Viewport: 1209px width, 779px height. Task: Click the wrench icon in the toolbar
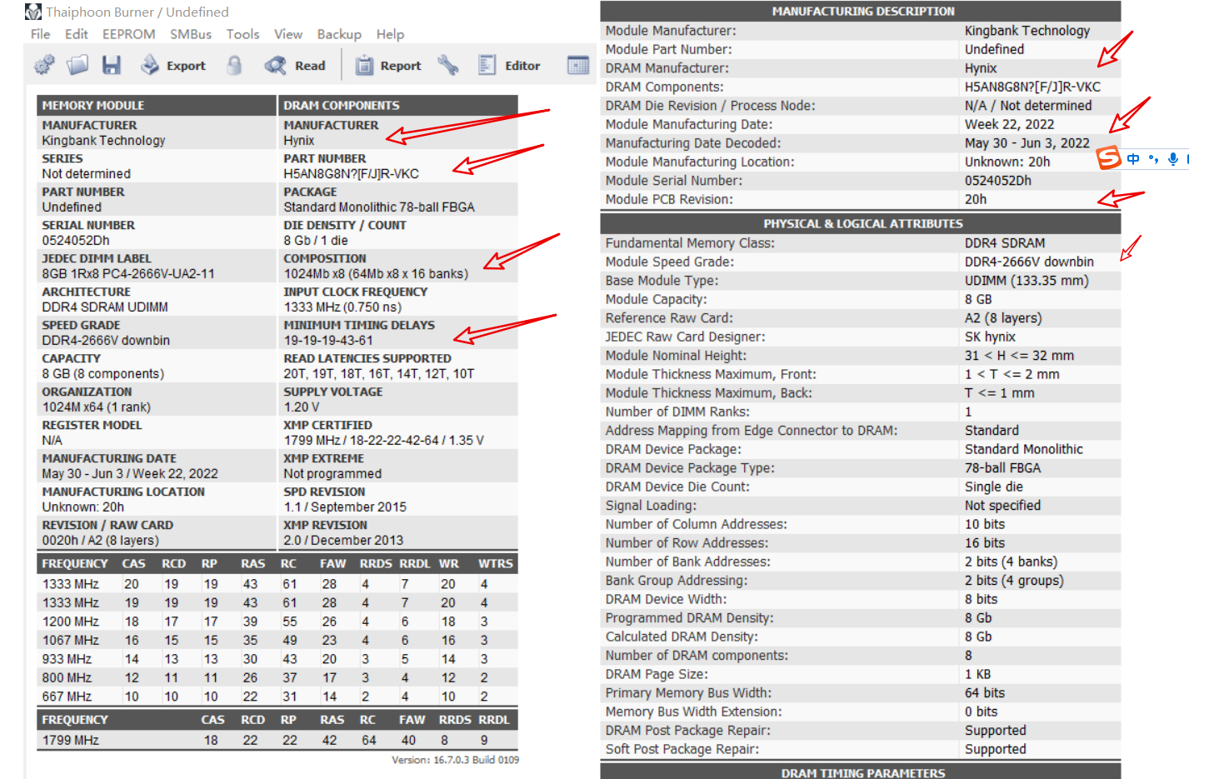pyautogui.click(x=448, y=65)
